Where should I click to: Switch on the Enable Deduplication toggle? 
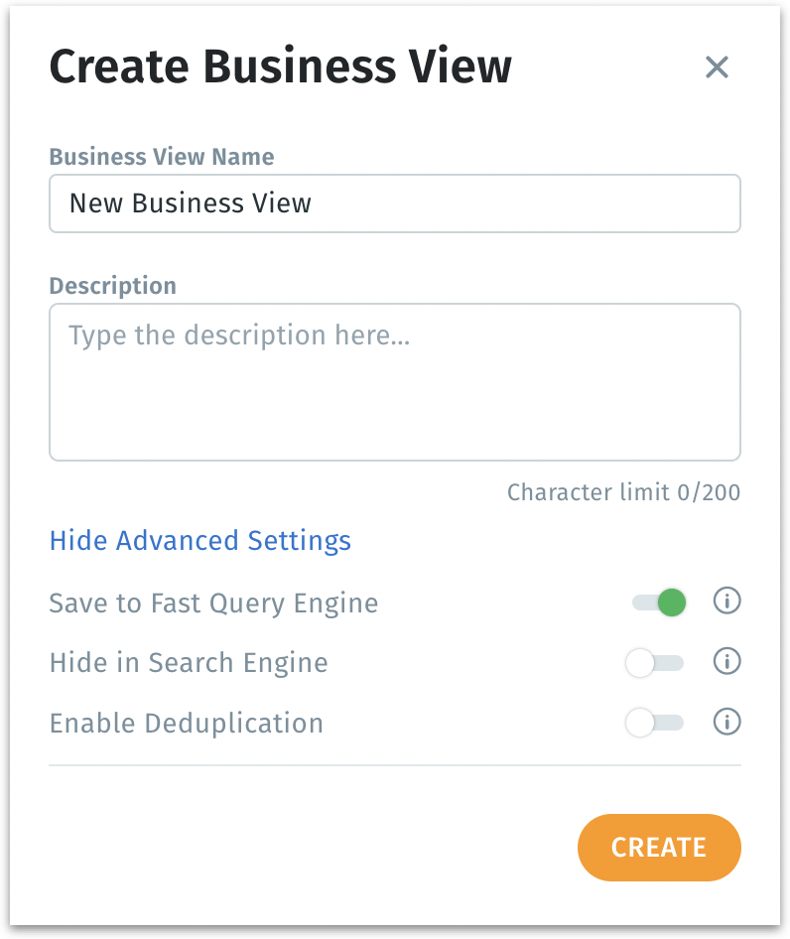click(x=654, y=723)
